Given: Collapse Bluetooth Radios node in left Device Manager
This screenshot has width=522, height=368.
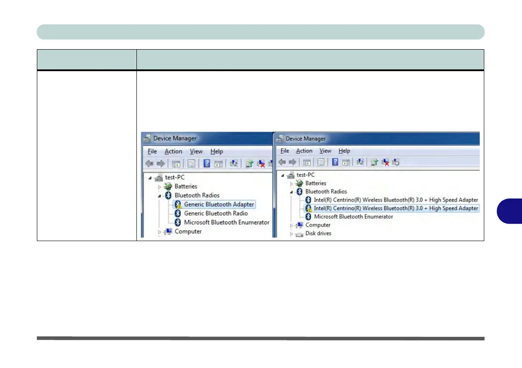Looking at the screenshot, I should click(160, 196).
